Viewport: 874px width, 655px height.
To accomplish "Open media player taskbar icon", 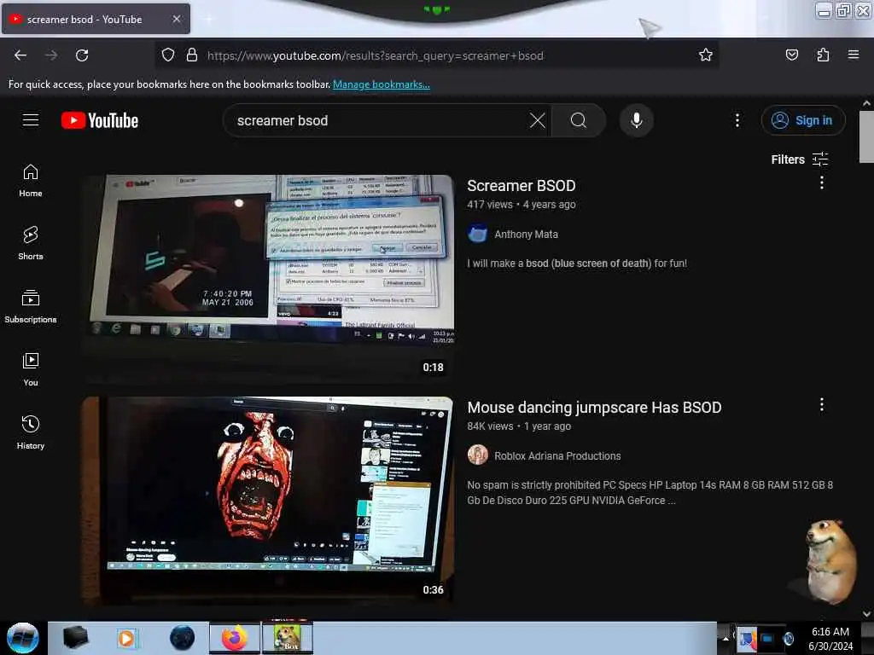I will coord(127,638).
